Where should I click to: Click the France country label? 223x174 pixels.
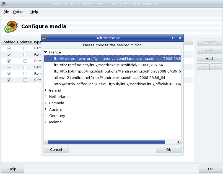pos(55,52)
